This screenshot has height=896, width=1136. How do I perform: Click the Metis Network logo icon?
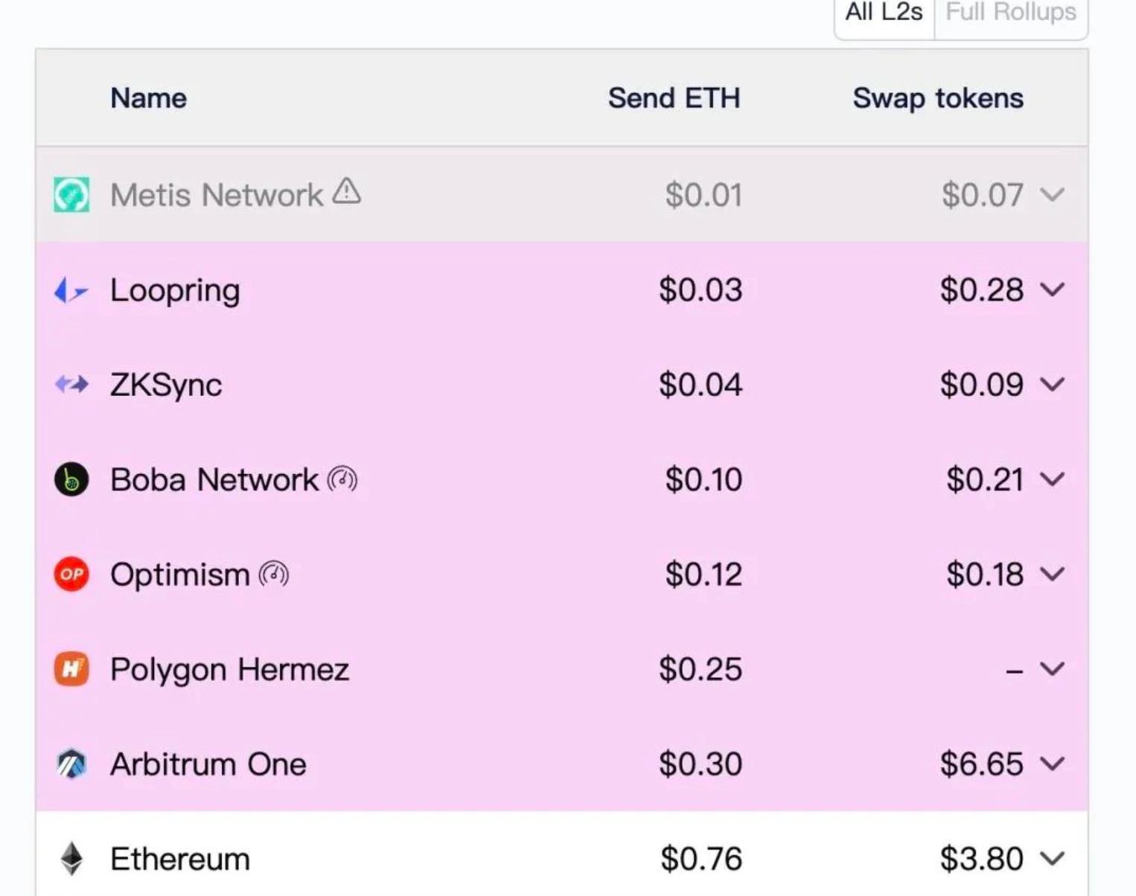coord(71,195)
